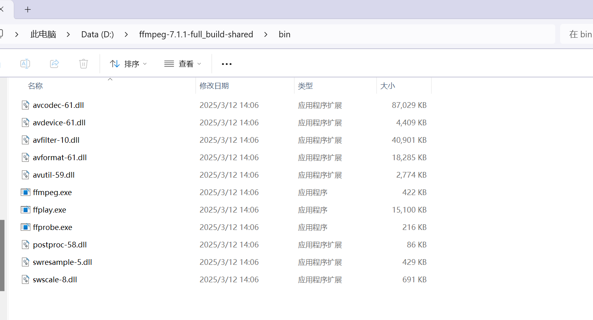Click the 4,409 KB size cell
Screen dimensions: 593x320
click(411, 123)
